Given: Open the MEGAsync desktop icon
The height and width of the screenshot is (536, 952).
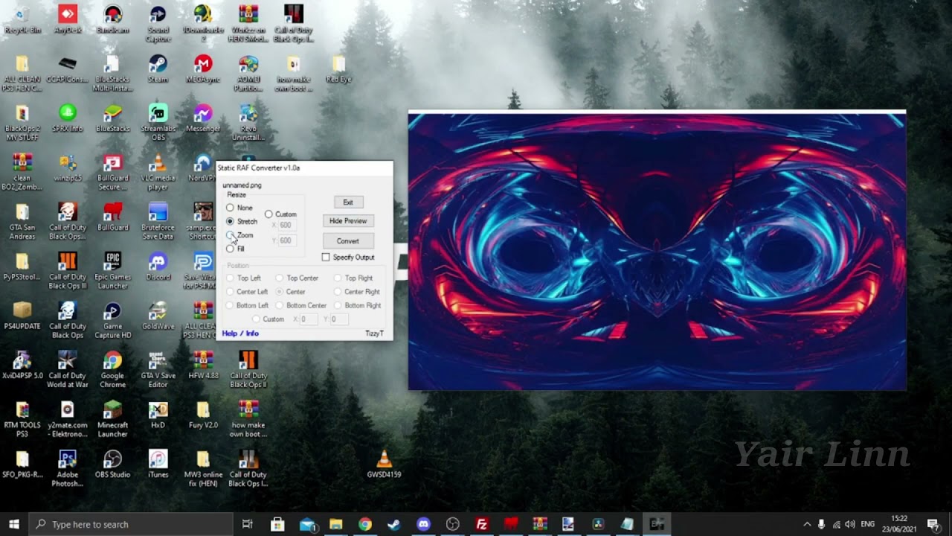Looking at the screenshot, I should click(203, 69).
